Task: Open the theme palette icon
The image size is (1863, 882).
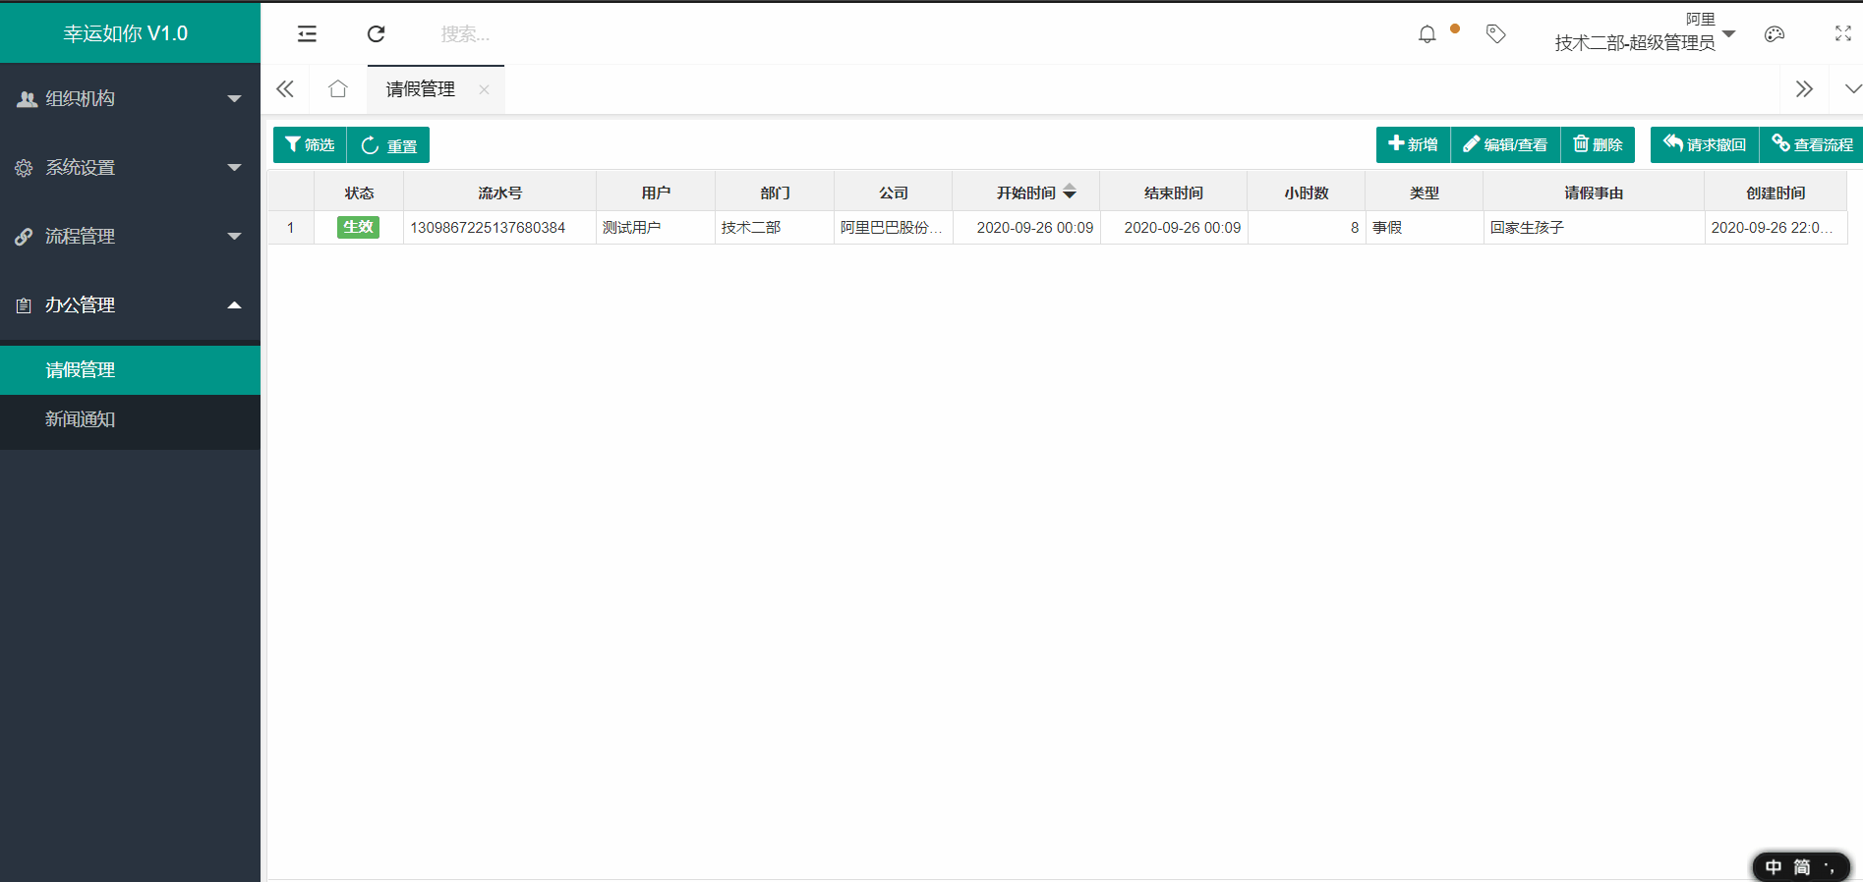Action: 1775,34
